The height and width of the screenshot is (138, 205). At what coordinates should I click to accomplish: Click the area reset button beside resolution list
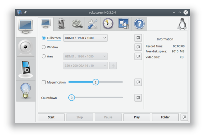point(113,65)
